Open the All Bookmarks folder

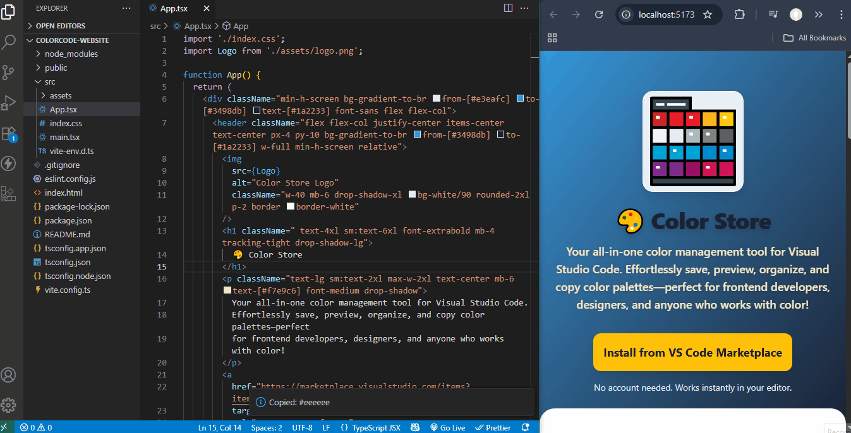814,38
